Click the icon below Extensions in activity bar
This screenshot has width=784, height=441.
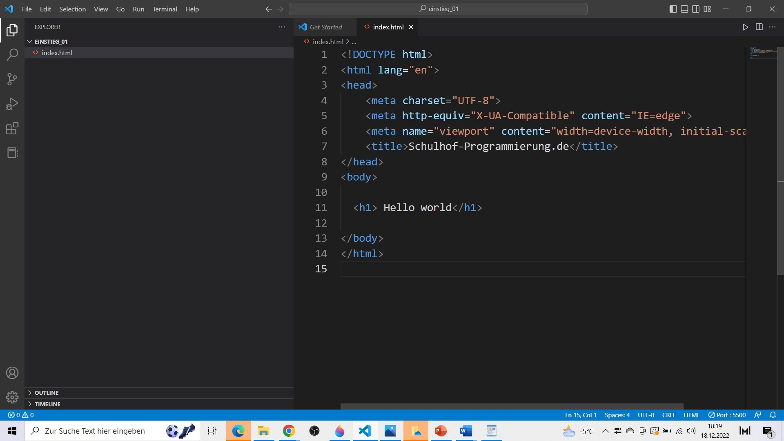[x=12, y=153]
